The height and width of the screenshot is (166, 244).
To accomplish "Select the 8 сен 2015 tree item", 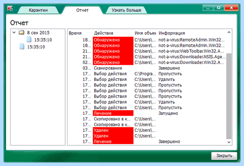I will point(38,33).
